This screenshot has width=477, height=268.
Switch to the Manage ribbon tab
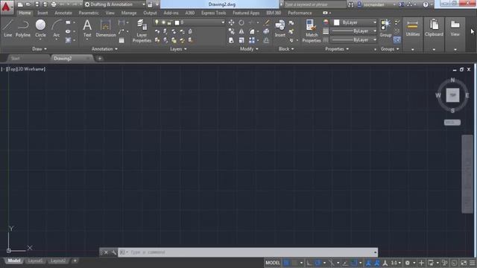click(129, 13)
